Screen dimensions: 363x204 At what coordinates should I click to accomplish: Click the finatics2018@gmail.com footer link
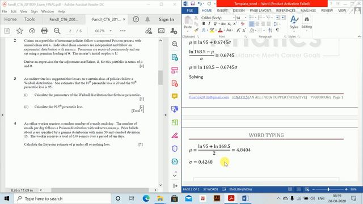[x=209, y=97]
